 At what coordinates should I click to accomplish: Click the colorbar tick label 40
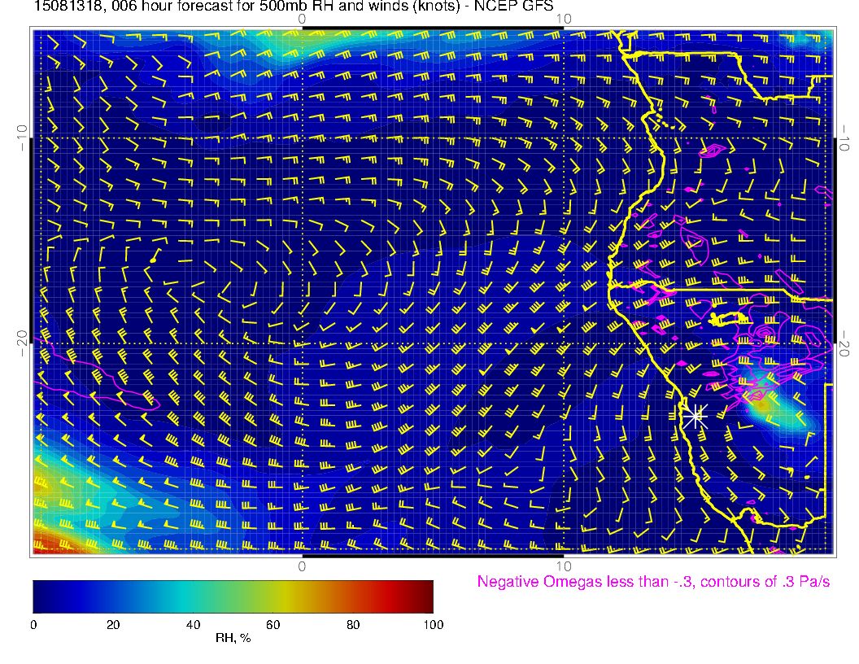click(193, 625)
